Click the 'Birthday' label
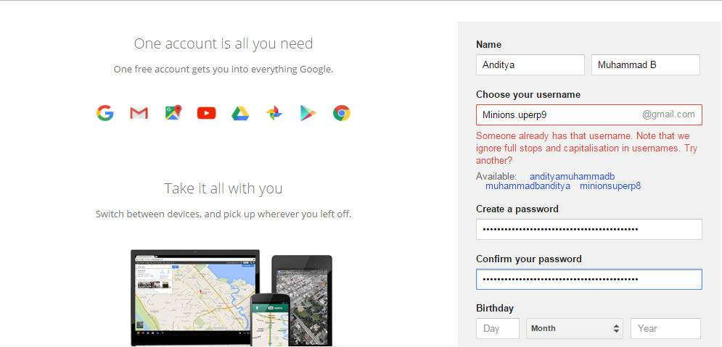Image resolution: width=722 pixels, height=347 pixels. coord(495,309)
